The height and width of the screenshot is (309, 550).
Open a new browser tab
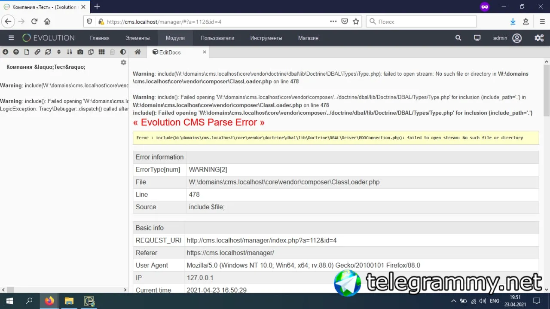pyautogui.click(x=97, y=6)
